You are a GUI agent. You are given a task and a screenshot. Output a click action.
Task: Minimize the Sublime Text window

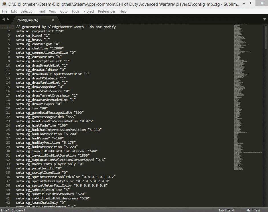pyautogui.click(x=244, y=3)
